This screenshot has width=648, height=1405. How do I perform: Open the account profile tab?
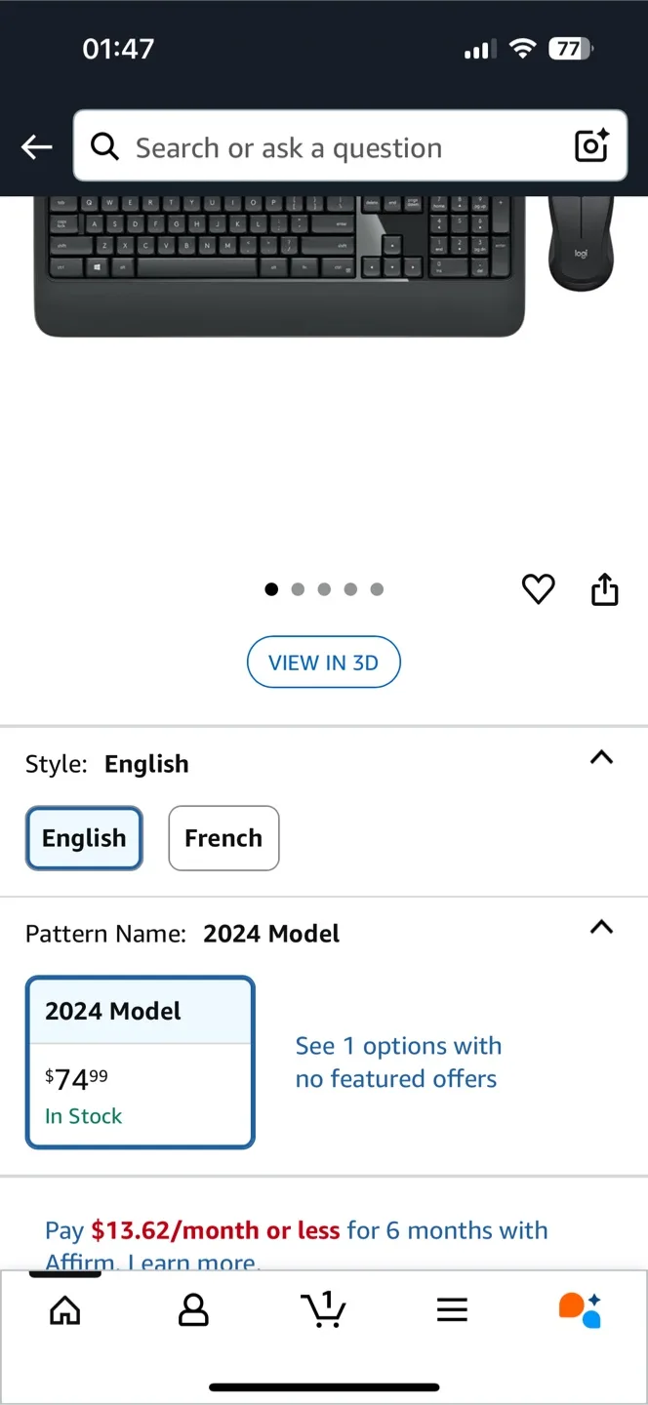(x=193, y=1310)
